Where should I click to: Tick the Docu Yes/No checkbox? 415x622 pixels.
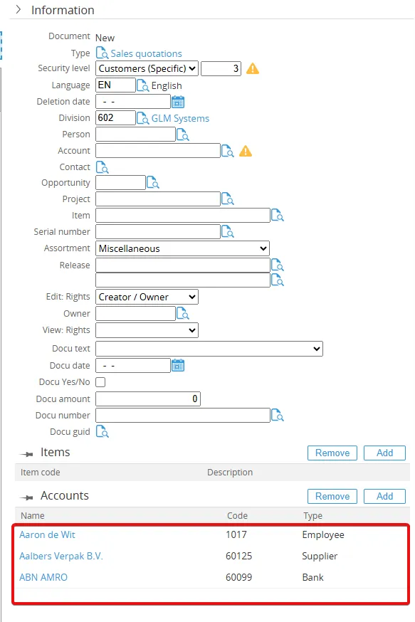point(101,382)
